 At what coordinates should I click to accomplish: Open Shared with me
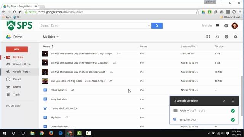22,64
